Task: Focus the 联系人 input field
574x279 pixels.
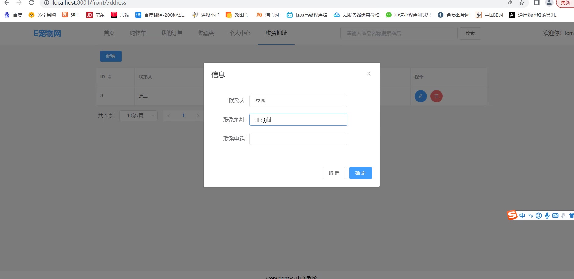Action: [298, 101]
